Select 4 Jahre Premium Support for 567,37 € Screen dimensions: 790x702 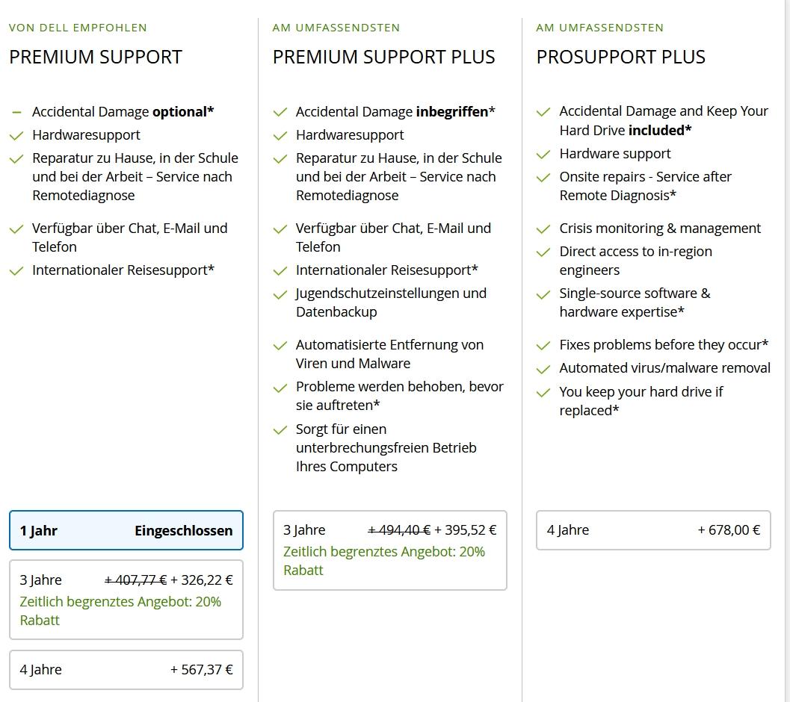tap(126, 669)
